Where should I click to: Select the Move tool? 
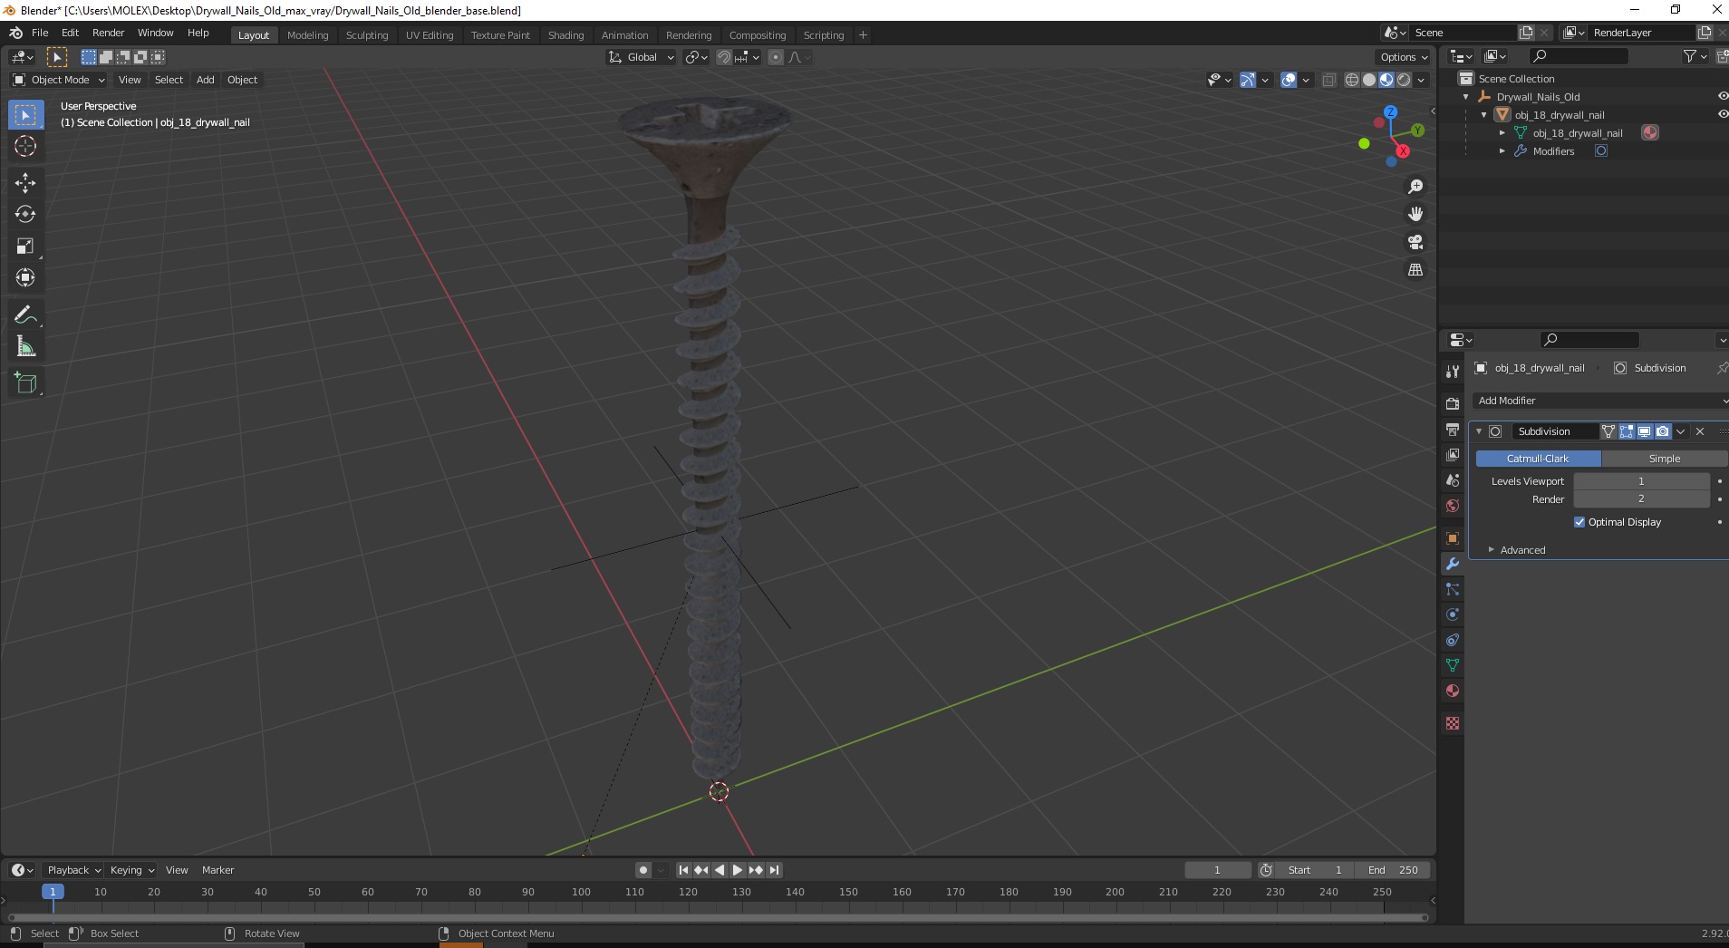coord(25,182)
